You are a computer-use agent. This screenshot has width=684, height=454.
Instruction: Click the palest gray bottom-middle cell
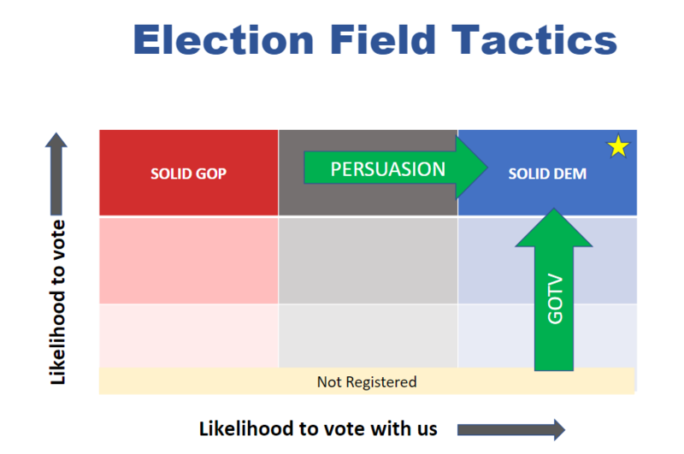pos(368,336)
